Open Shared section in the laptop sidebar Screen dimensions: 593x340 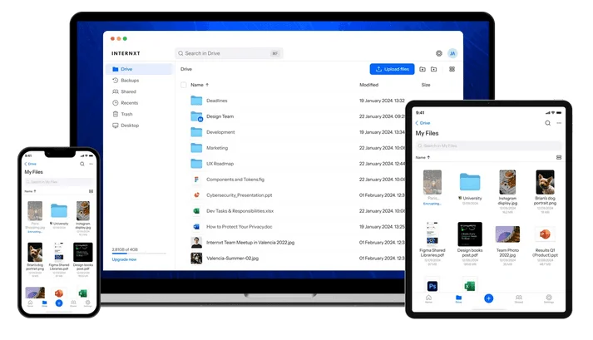124,91
